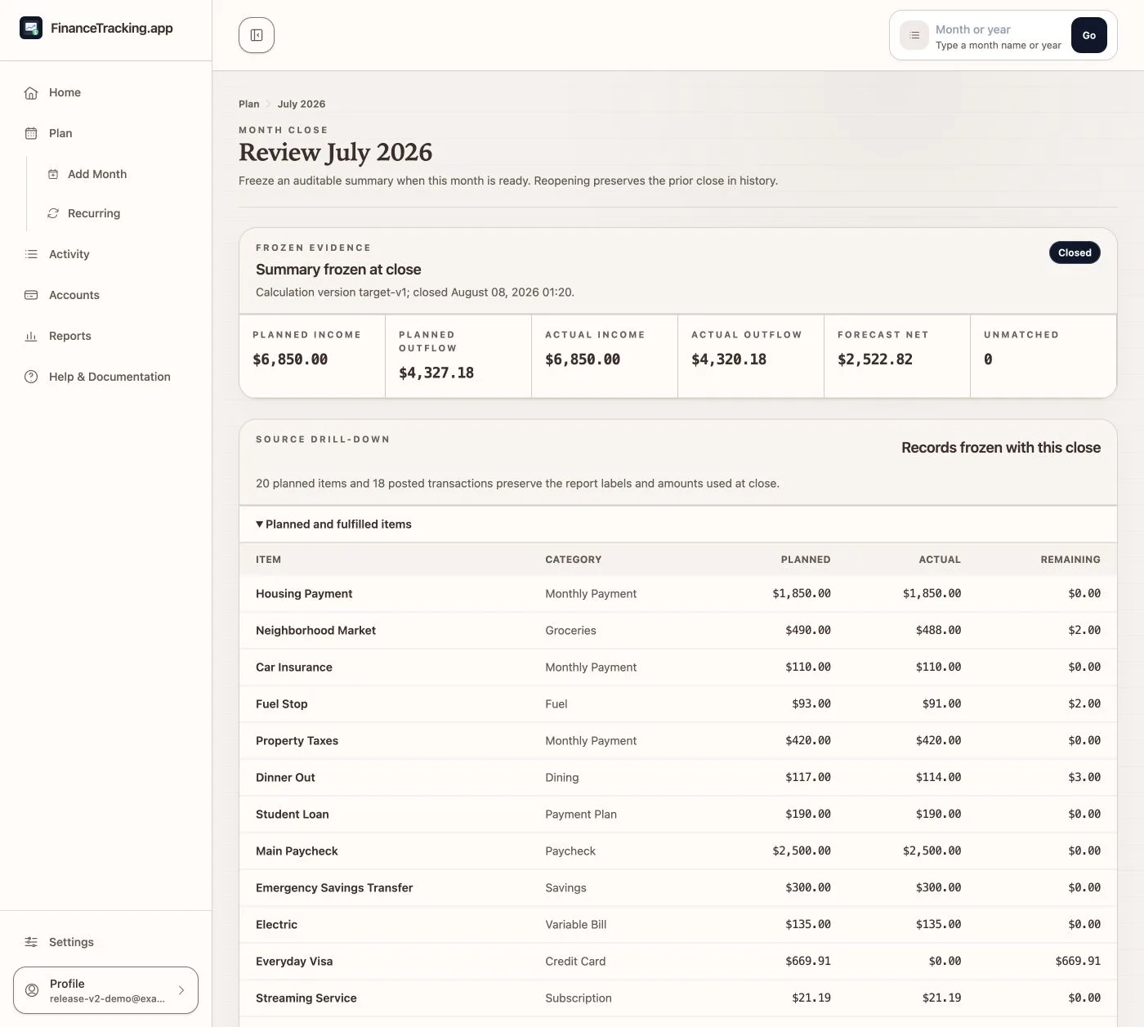Click the list icon in month search
1144x1027 pixels.
click(x=914, y=35)
